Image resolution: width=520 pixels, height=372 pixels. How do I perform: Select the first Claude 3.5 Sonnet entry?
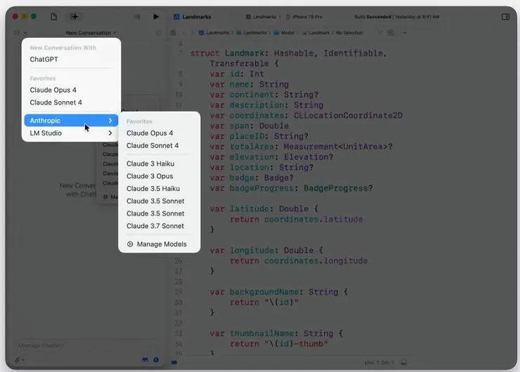[160, 201]
